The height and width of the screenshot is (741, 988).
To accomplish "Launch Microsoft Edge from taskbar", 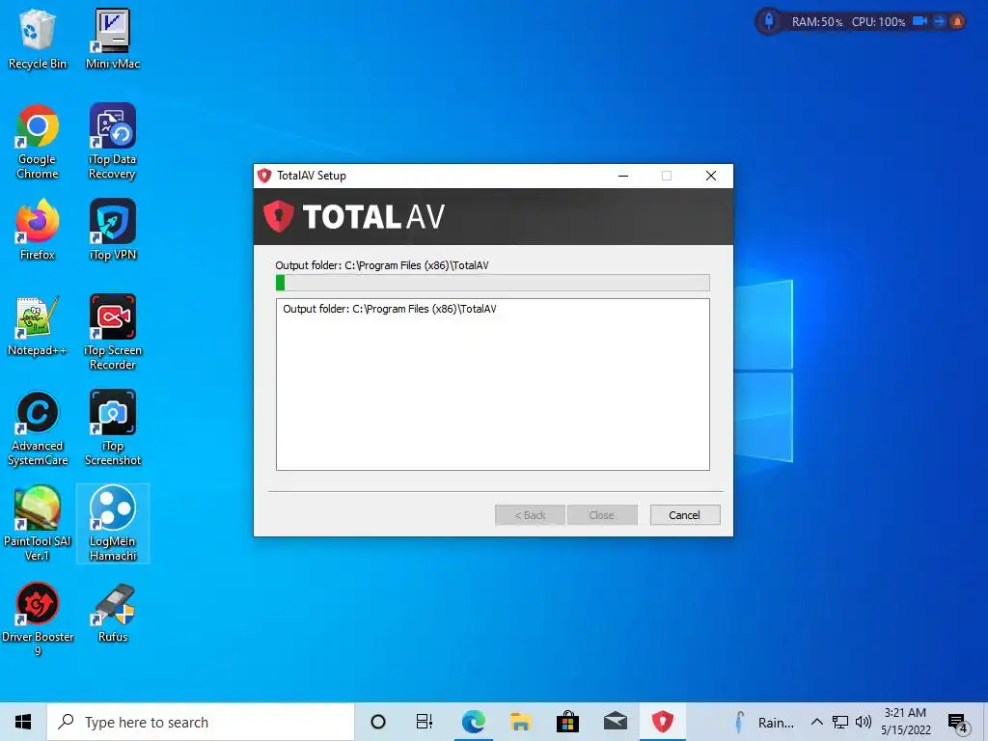I will (x=473, y=722).
